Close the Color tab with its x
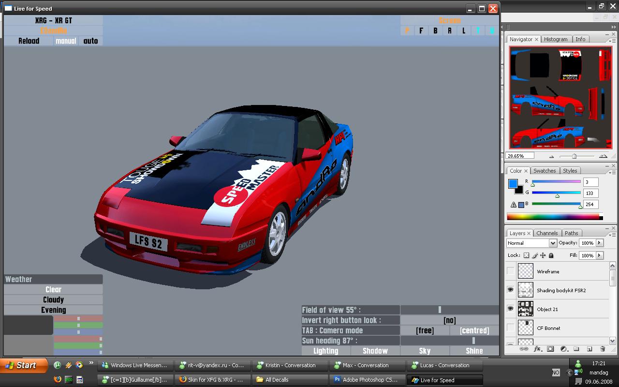Image resolution: width=619 pixels, height=387 pixels. 526,171
